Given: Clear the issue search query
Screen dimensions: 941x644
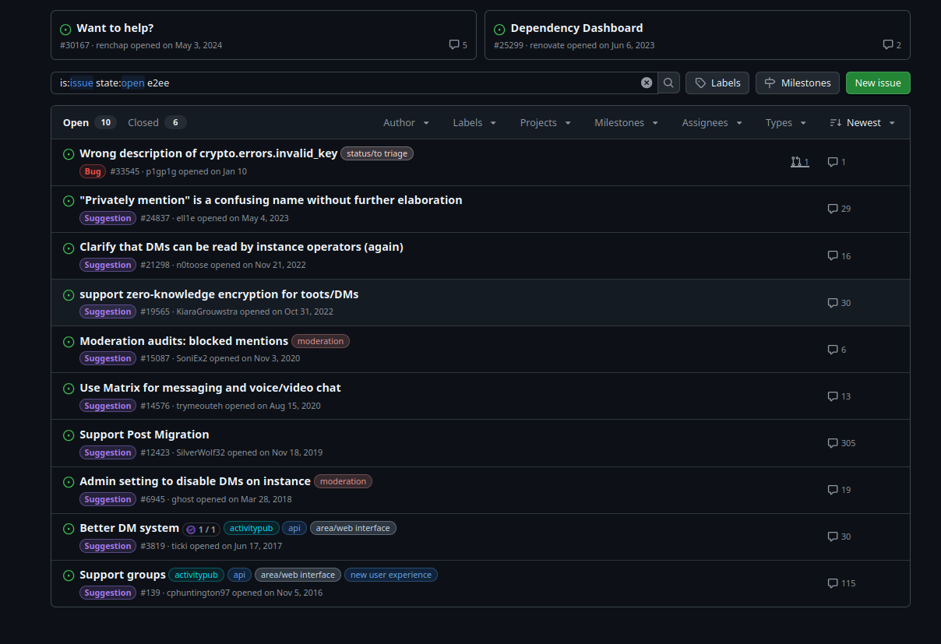Looking at the screenshot, I should (x=647, y=83).
